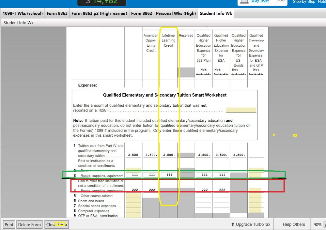
Task: Select the Form 8862 tab
Action: pos(141,13)
